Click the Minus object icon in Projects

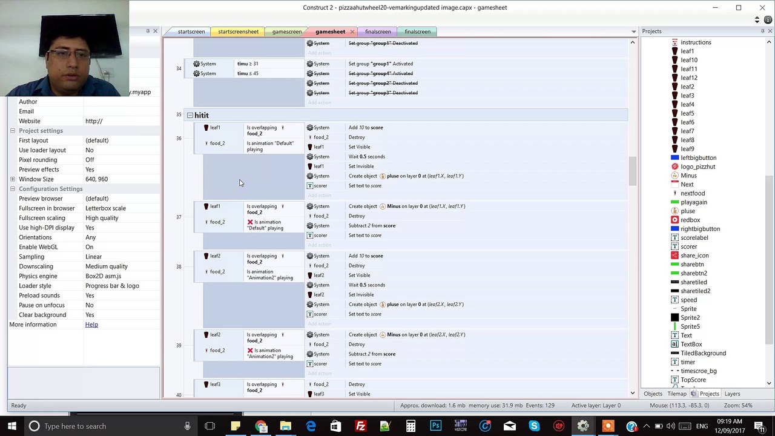tap(675, 176)
